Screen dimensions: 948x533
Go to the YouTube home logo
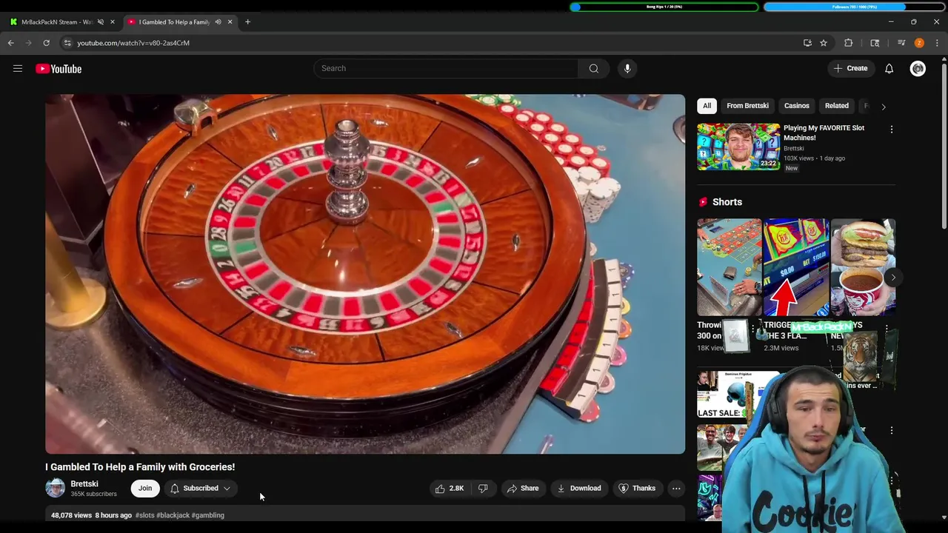point(59,69)
